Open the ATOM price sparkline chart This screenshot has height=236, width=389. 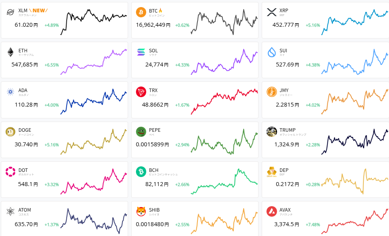[94, 221]
